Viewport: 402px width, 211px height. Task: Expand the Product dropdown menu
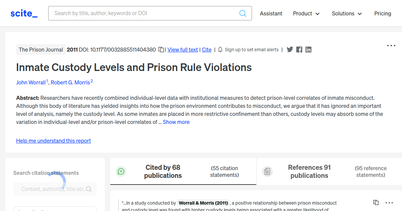coord(306,13)
